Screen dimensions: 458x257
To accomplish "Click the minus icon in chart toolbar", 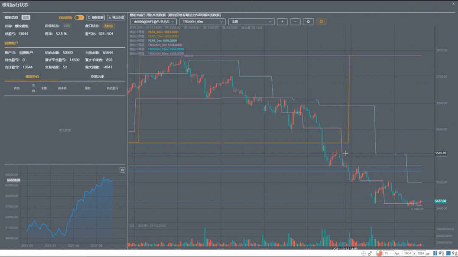I will pos(295,22).
